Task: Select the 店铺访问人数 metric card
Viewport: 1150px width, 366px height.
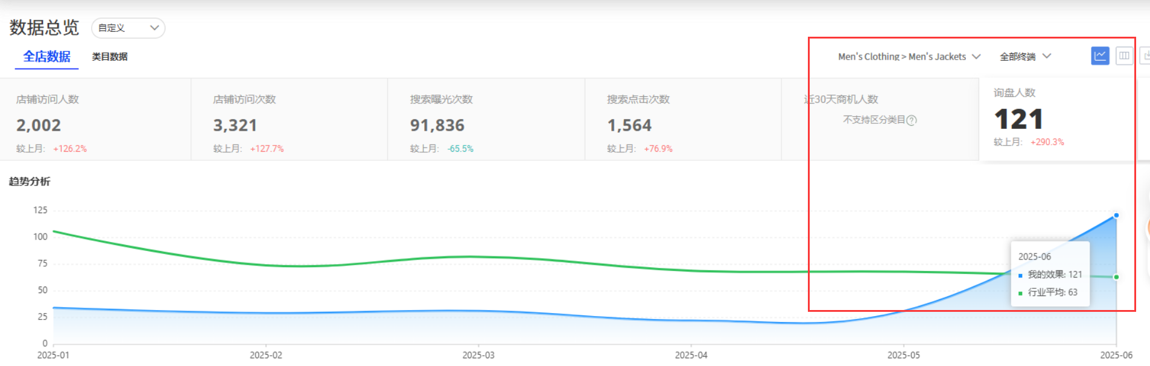Action: coord(95,119)
